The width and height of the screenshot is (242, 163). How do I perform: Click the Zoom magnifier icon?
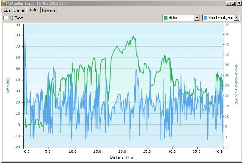12,18
